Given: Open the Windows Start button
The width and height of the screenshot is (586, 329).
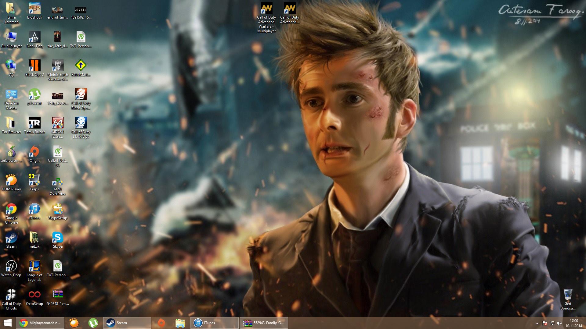Looking at the screenshot, I should pyautogui.click(x=8, y=323).
